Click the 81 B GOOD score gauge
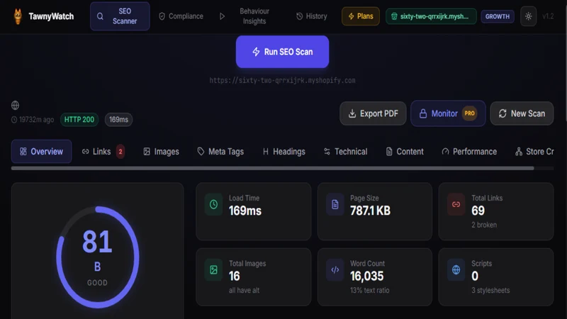This screenshot has height=319, width=567. (x=97, y=257)
